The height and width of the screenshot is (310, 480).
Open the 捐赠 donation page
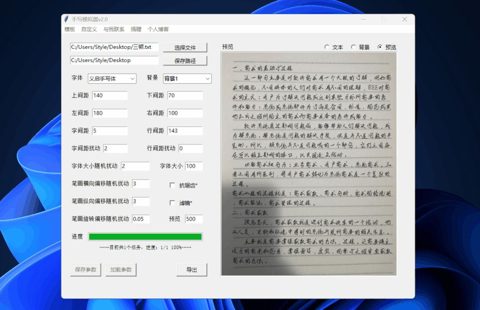click(136, 29)
